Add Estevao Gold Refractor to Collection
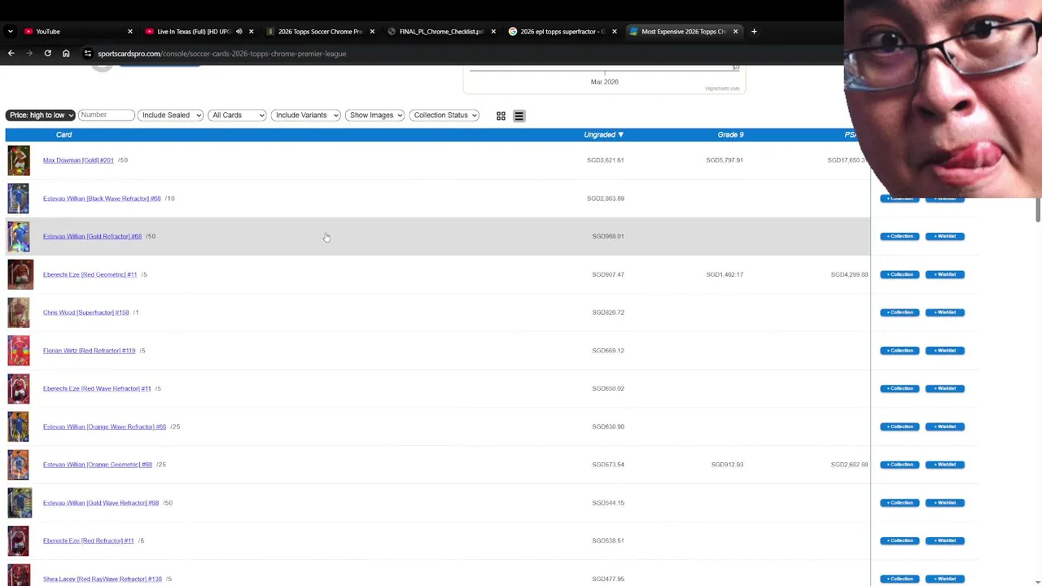This screenshot has width=1042, height=586. pos(900,236)
